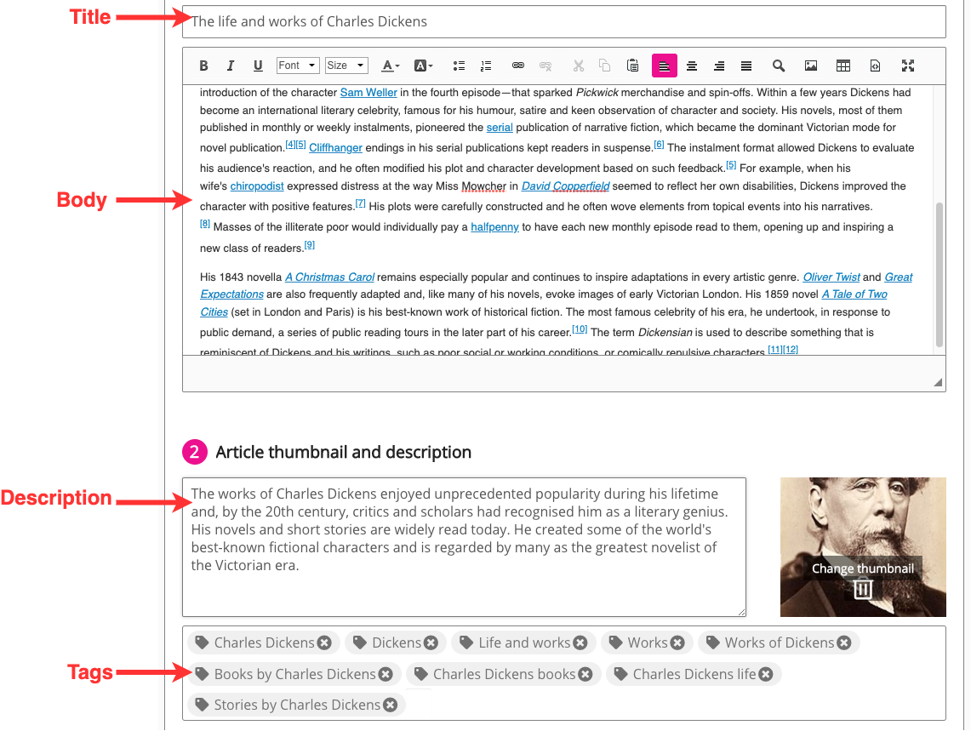
Task: Maximize the editor to fullscreen
Action: [908, 66]
